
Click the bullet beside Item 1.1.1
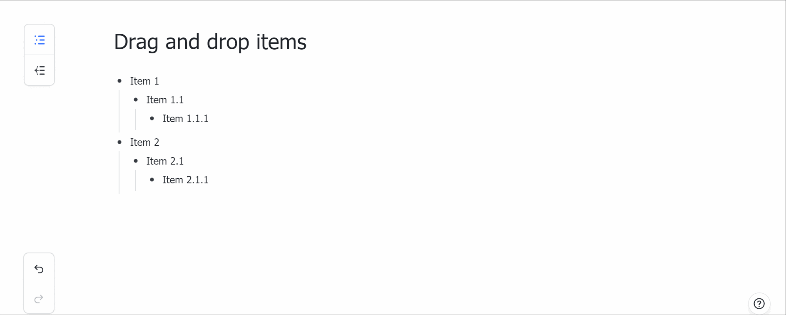152,119
